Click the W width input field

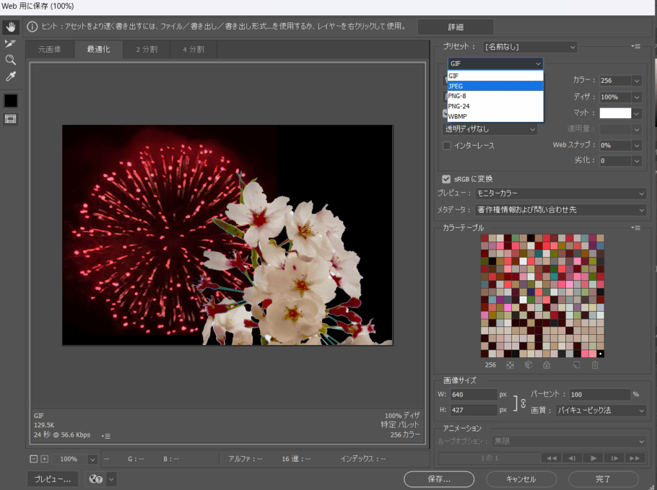(x=473, y=394)
